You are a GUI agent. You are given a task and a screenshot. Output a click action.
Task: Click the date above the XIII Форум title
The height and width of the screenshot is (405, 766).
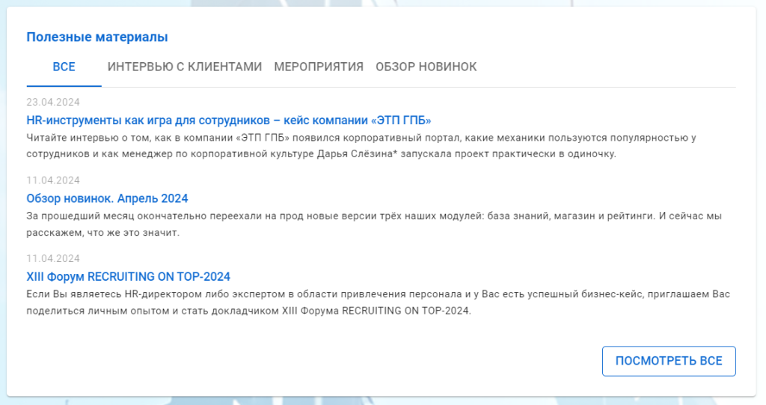[x=53, y=258]
